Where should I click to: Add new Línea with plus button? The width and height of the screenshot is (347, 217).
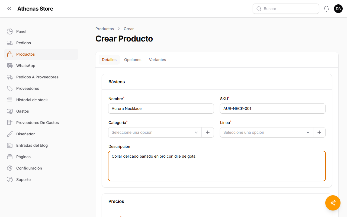pos(319,132)
